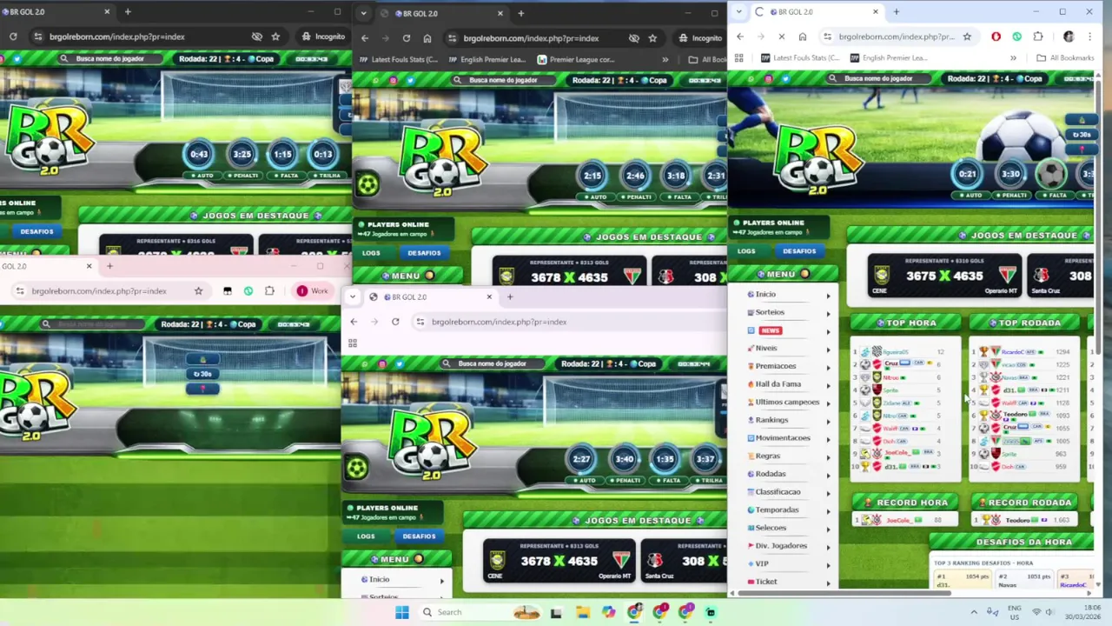The width and height of the screenshot is (1112, 626).
Task: Switch to BR GOL 2.0 tab in top-left window
Action: point(56,11)
